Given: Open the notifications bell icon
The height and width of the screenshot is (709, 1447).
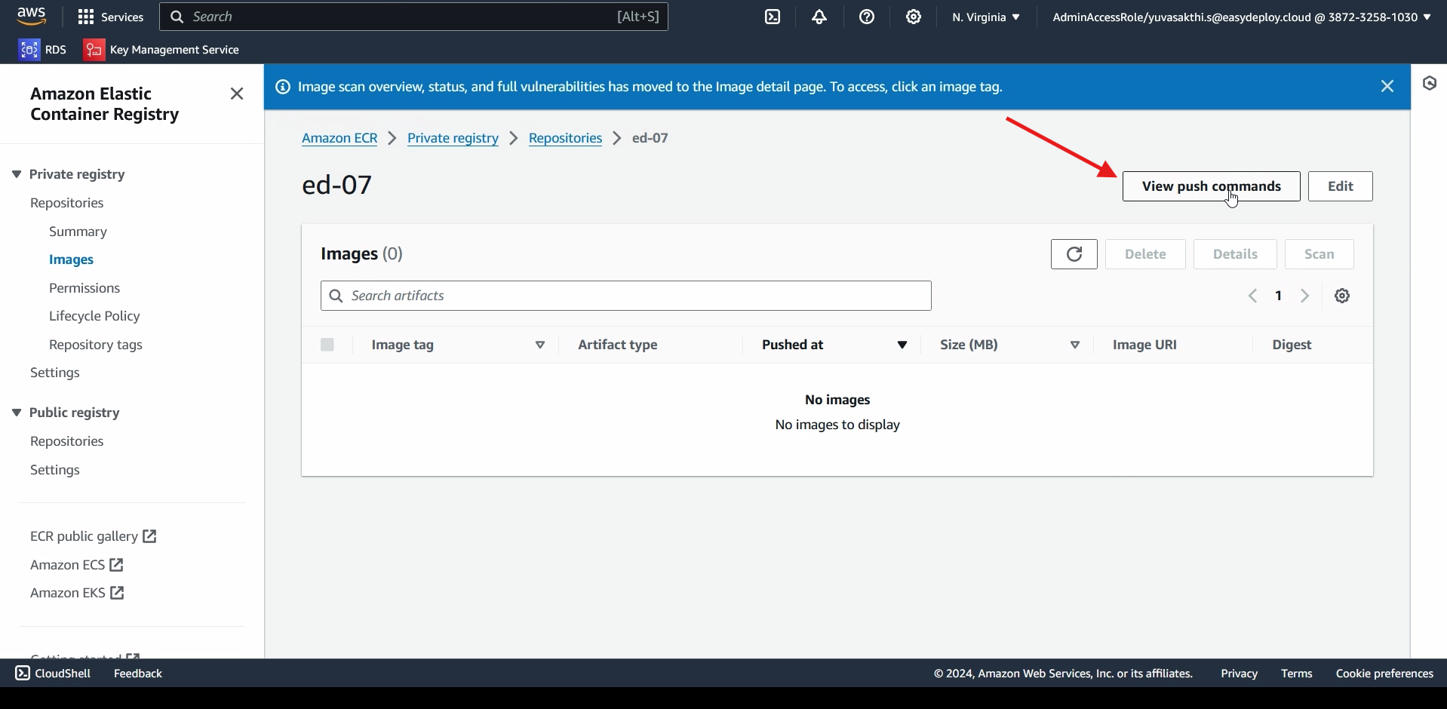Looking at the screenshot, I should pyautogui.click(x=819, y=17).
